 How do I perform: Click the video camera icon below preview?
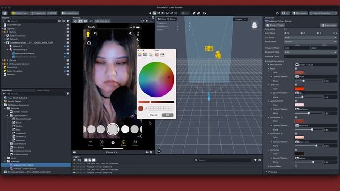click(147, 152)
